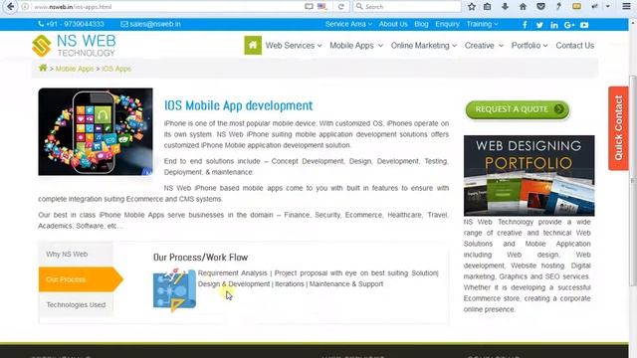Viewport: 637px width, 358px height.
Task: Open the Quick Contact side tab
Action: [618, 128]
